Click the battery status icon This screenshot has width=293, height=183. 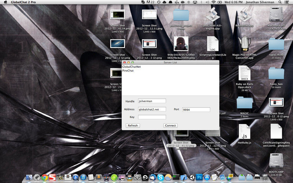[220, 2]
